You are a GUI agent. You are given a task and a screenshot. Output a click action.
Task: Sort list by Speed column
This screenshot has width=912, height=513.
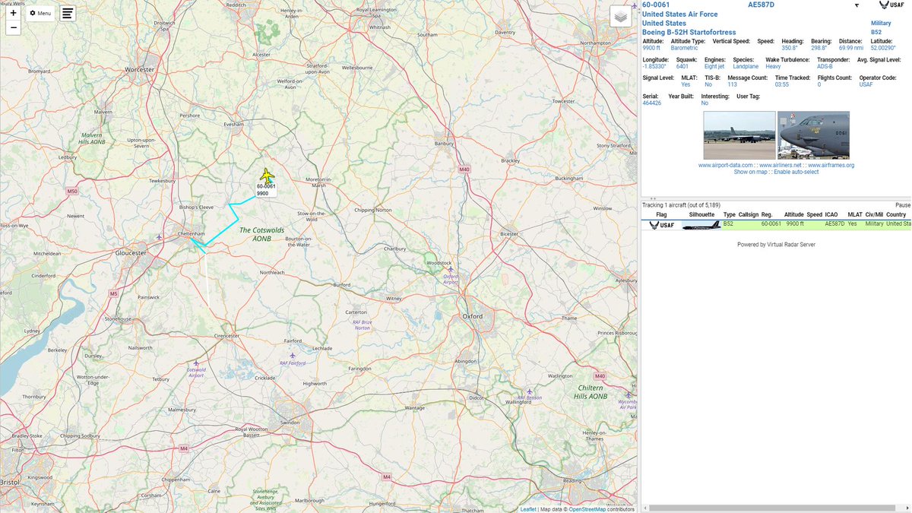click(x=815, y=215)
